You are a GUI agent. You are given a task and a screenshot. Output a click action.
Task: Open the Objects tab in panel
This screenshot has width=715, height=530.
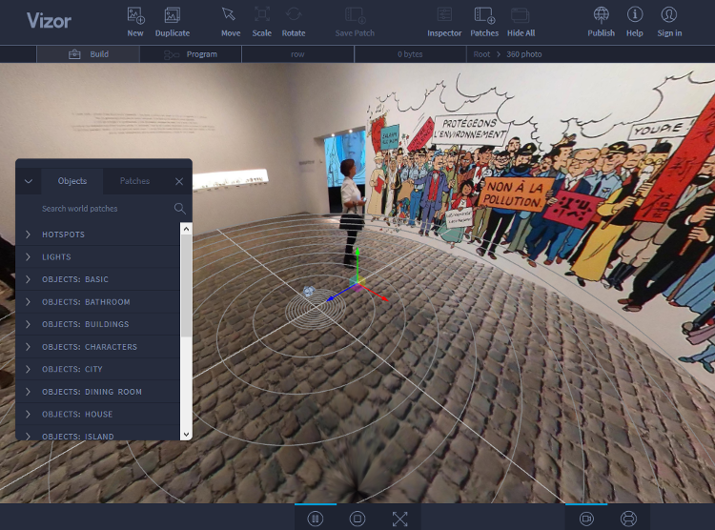[72, 181]
